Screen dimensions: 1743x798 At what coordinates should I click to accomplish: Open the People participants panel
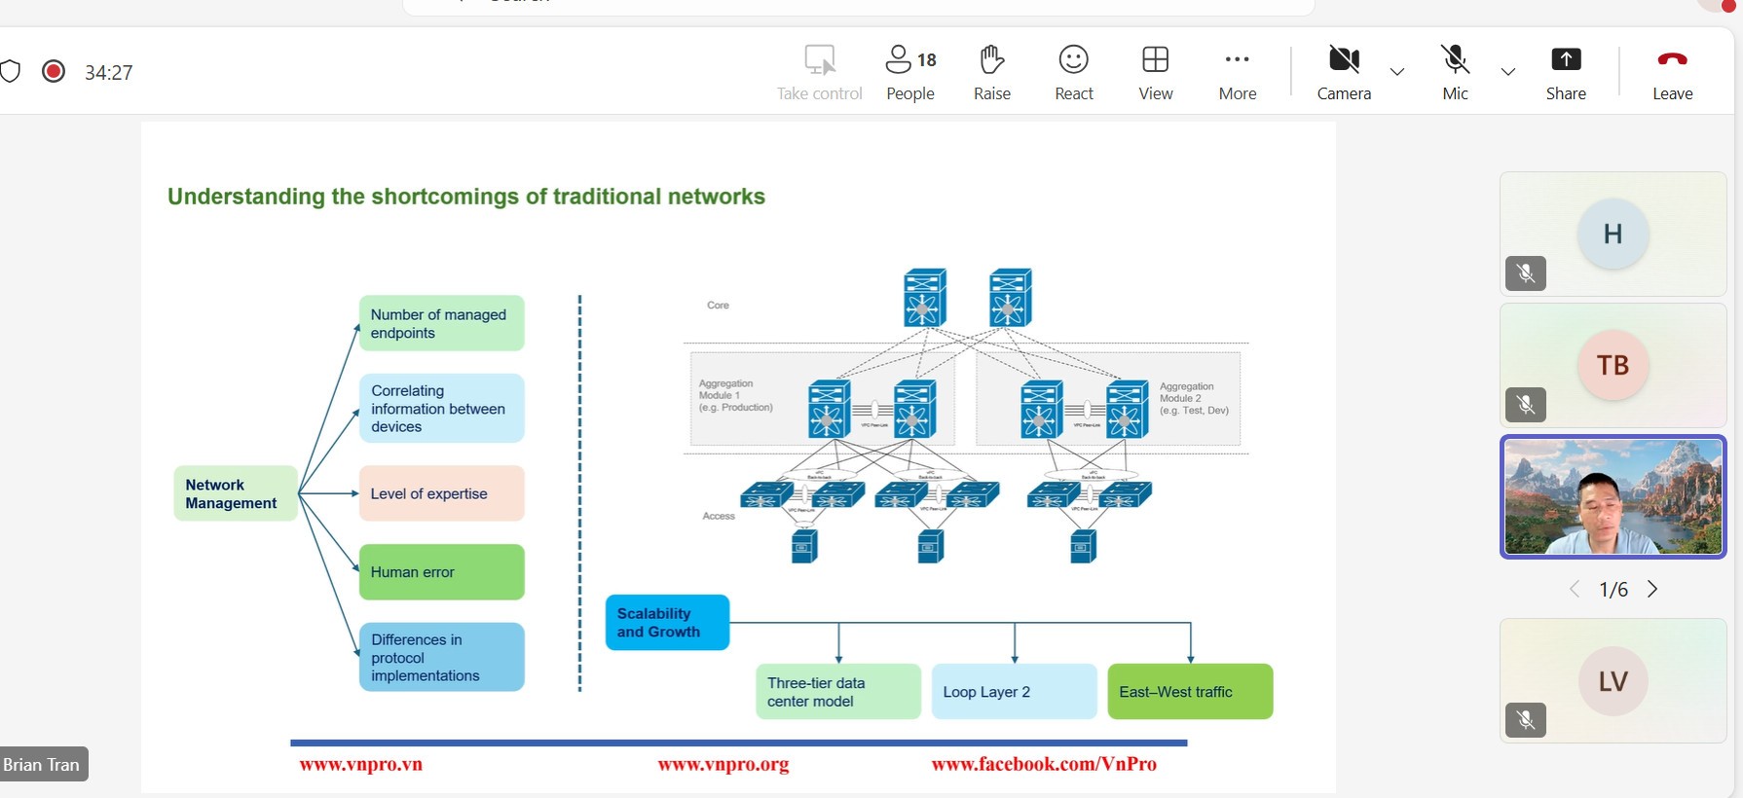tap(910, 72)
